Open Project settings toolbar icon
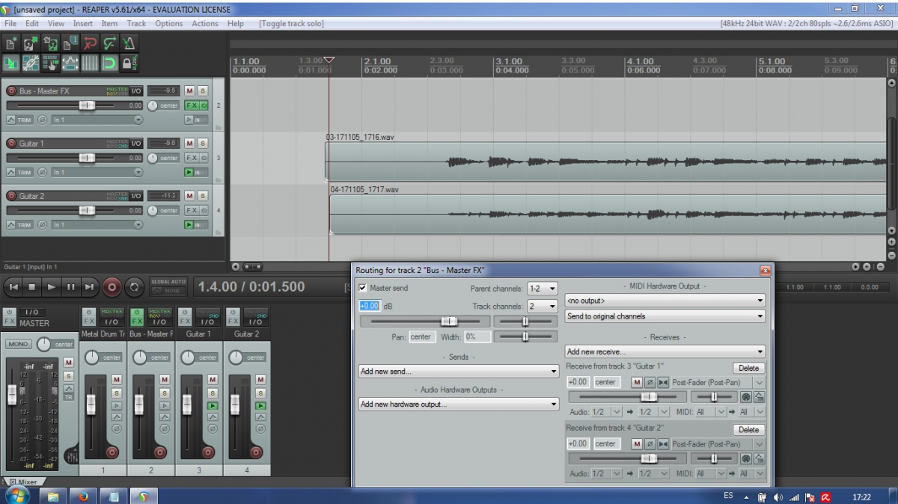The height and width of the screenshot is (504, 898). click(x=71, y=43)
